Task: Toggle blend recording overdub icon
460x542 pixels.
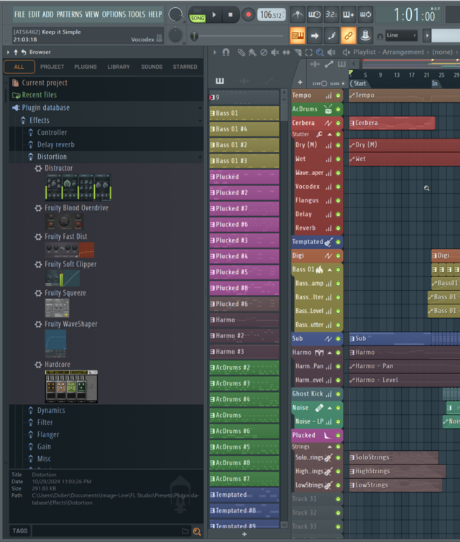Action: pyautogui.click(x=348, y=14)
